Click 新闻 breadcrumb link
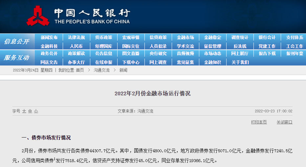The height and width of the screenshot is (167, 306). [x=123, y=70]
